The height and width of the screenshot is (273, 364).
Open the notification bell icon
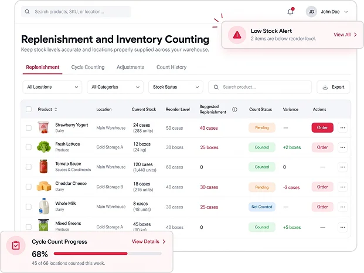point(290,11)
